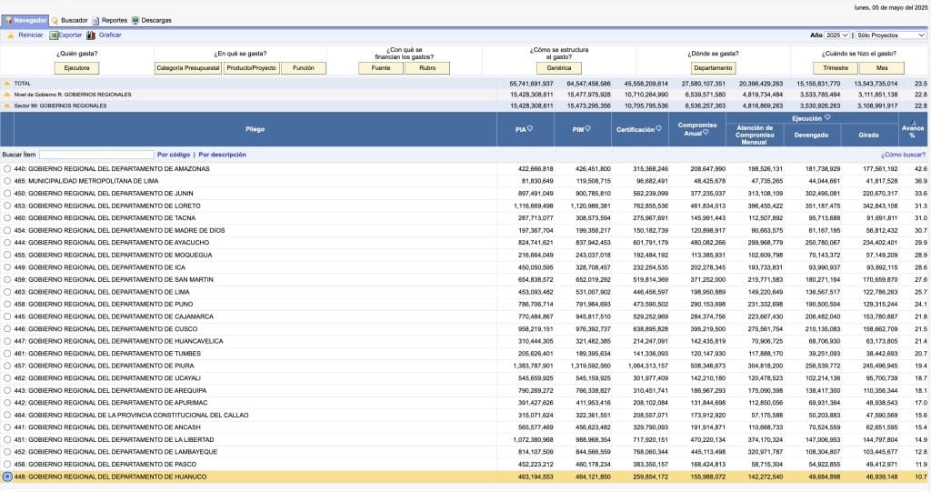Screen dimensions: 931x492
Task: Click arrow icon beside Sector 99 row
Action: pos(7,105)
